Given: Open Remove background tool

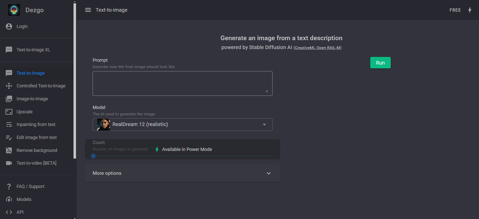Looking at the screenshot, I should point(37,150).
